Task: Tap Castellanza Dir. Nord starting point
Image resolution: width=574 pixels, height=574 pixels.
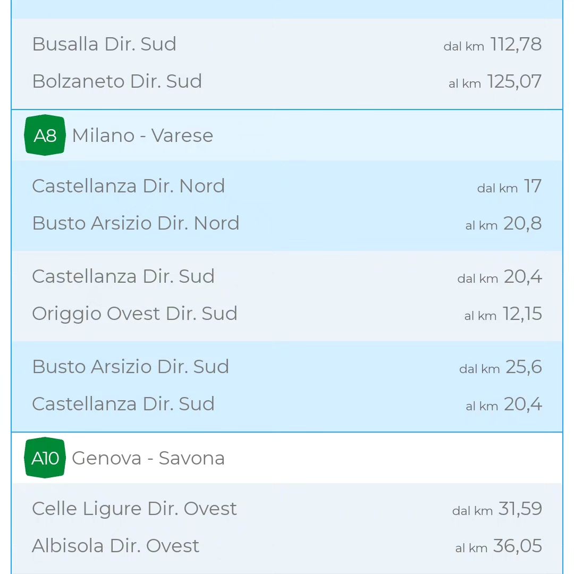Action: pos(129,186)
